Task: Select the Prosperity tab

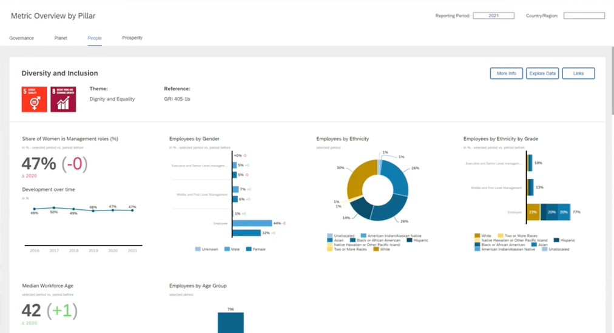Action: point(132,38)
